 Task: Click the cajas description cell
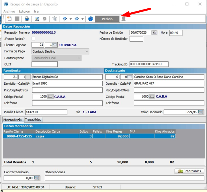coord(57,136)
